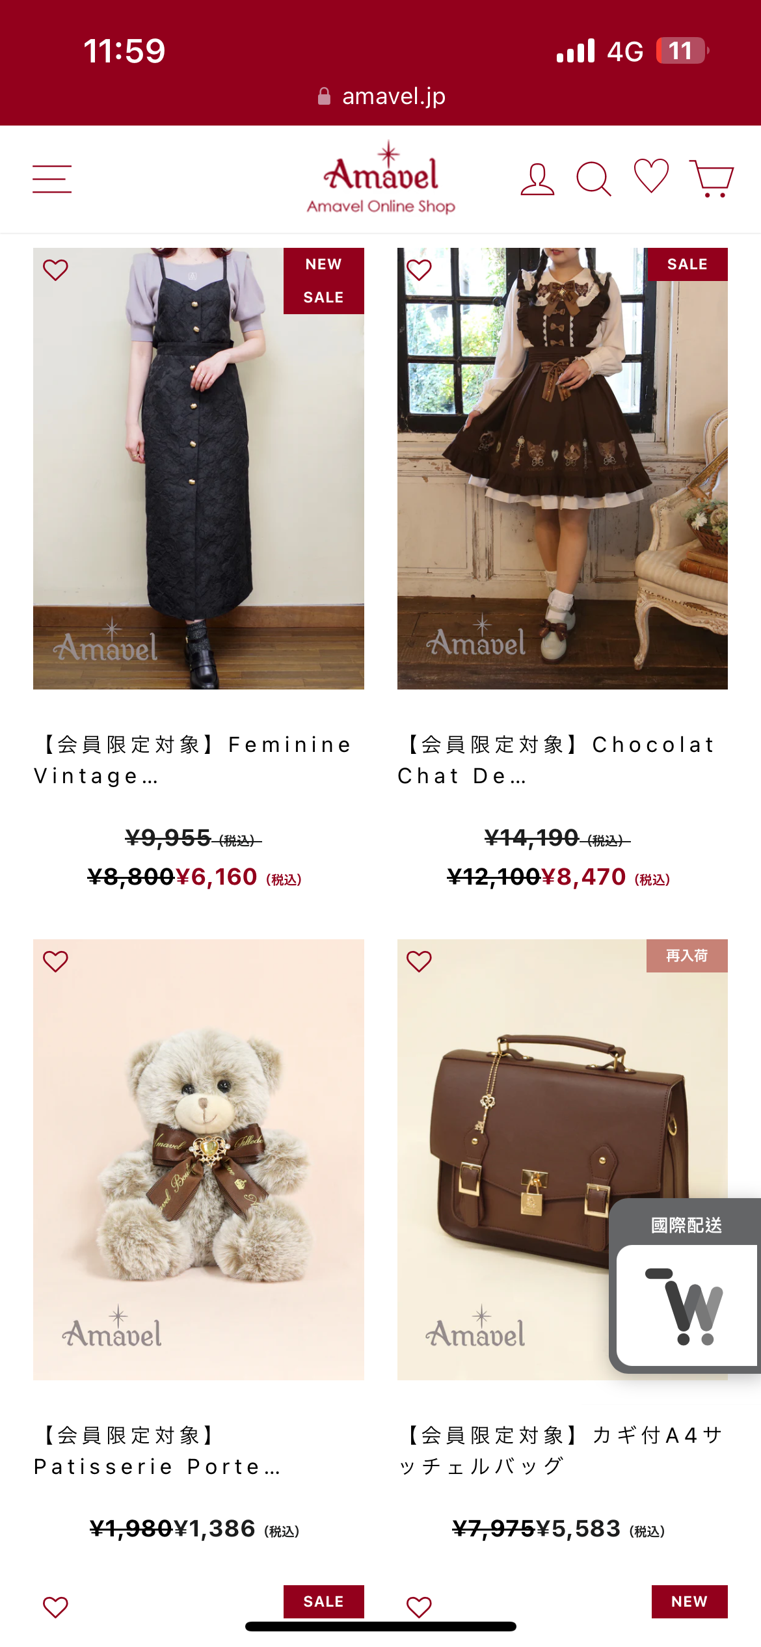View the black quilted dress image
The width and height of the screenshot is (761, 1647).
[198, 468]
